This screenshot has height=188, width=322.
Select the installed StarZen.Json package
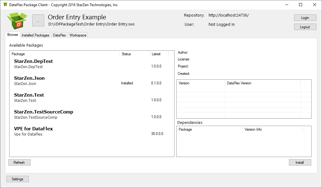(x=92, y=81)
